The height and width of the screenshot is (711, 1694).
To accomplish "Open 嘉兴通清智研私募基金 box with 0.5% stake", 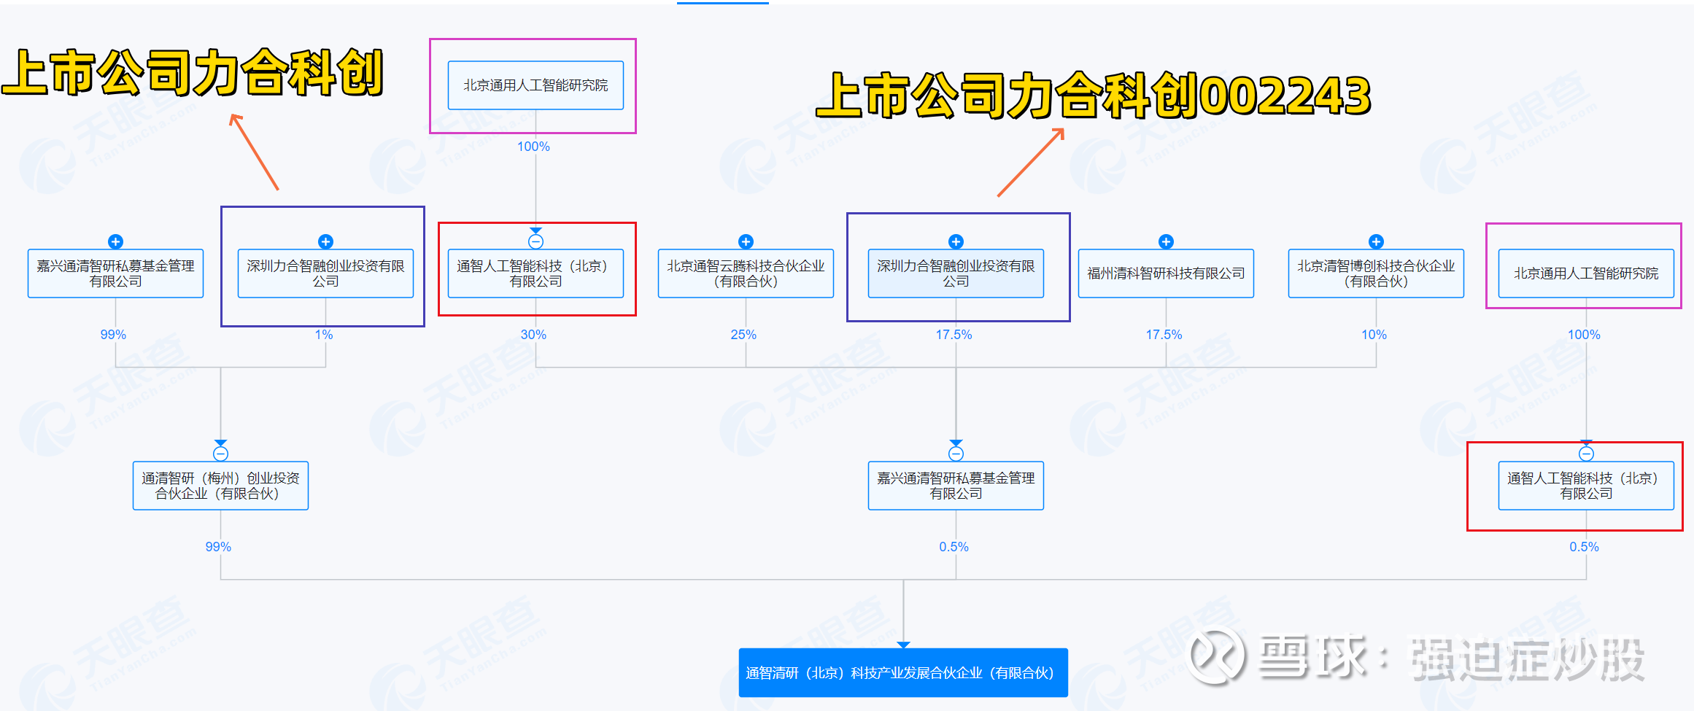I will (x=956, y=486).
